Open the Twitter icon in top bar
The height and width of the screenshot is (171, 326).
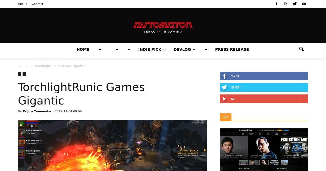(295, 4)
